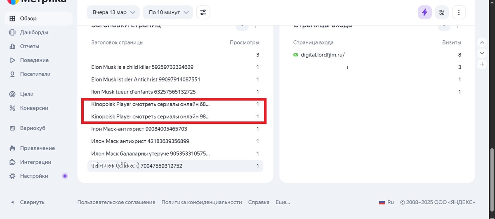
Task: Click the green link icon beside digital.lordfjlm.ru
Action: tap(295, 55)
